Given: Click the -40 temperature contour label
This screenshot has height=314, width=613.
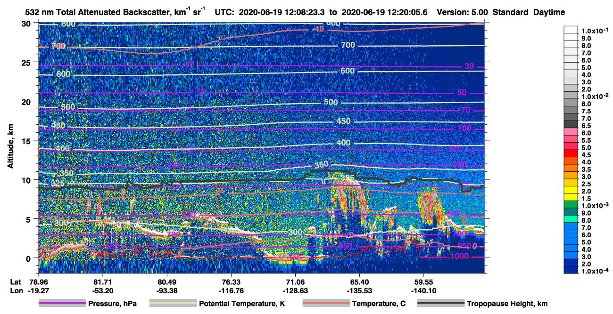Looking at the screenshot, I should (x=318, y=30).
